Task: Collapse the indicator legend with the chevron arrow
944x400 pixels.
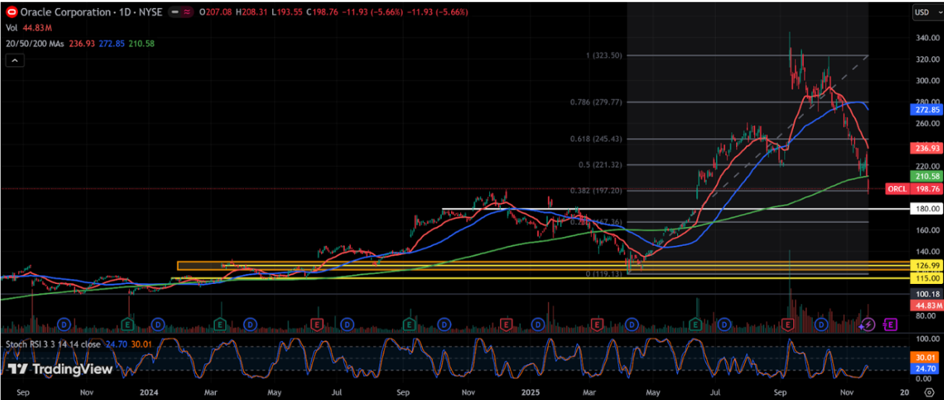Action: (14, 61)
